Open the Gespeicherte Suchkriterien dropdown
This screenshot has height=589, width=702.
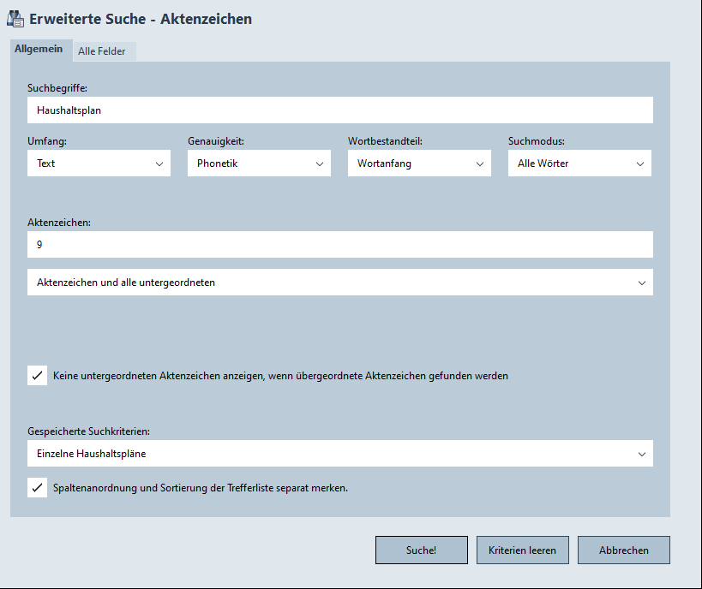(x=339, y=454)
